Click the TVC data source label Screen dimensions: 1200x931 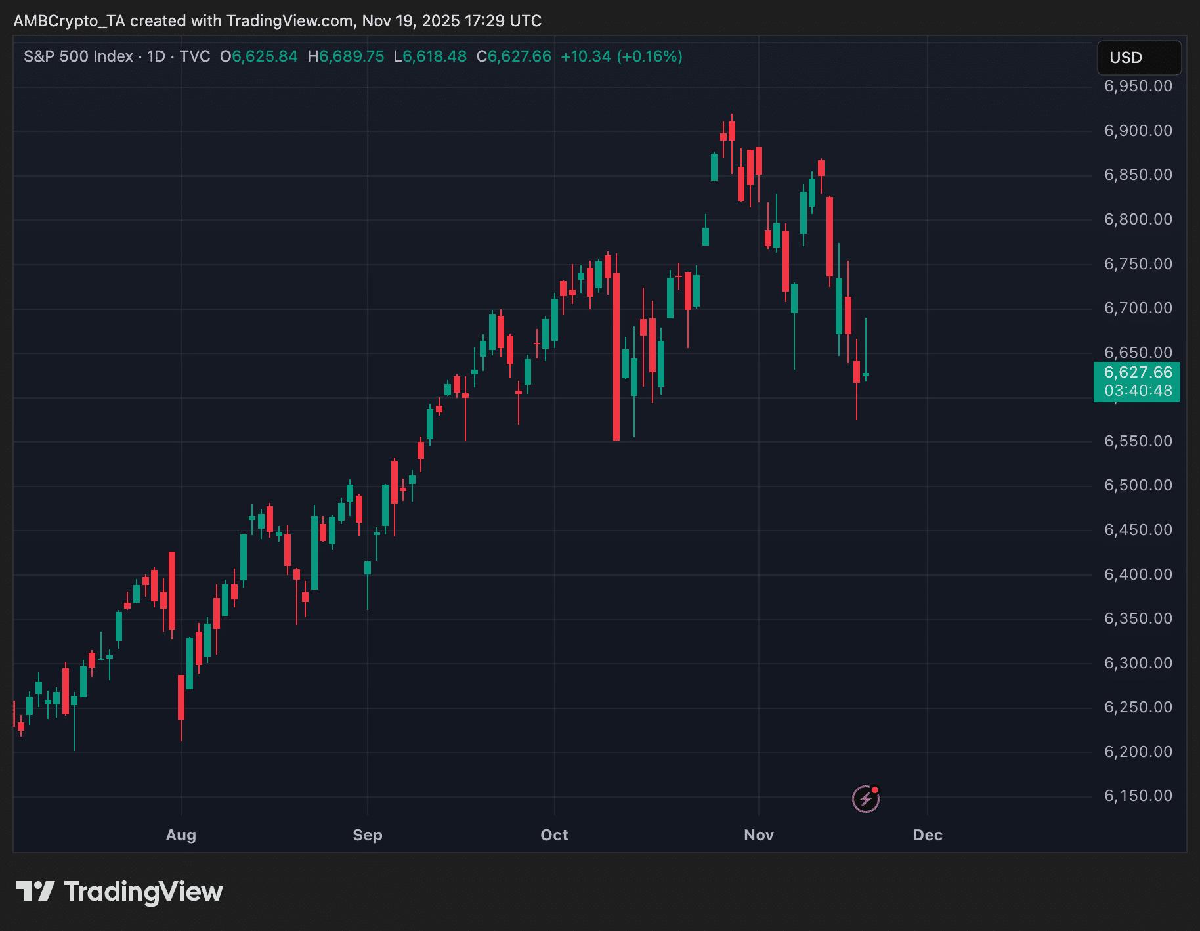[194, 56]
